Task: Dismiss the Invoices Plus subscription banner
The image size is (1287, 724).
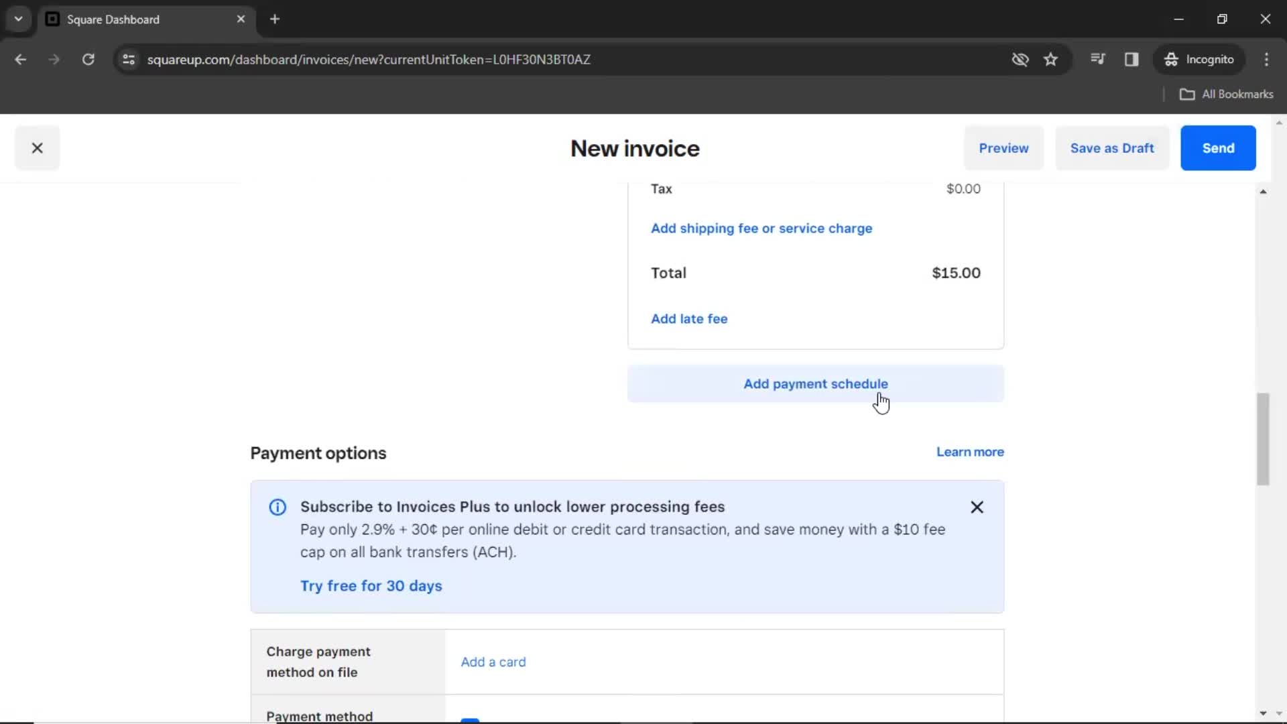Action: coord(977,507)
